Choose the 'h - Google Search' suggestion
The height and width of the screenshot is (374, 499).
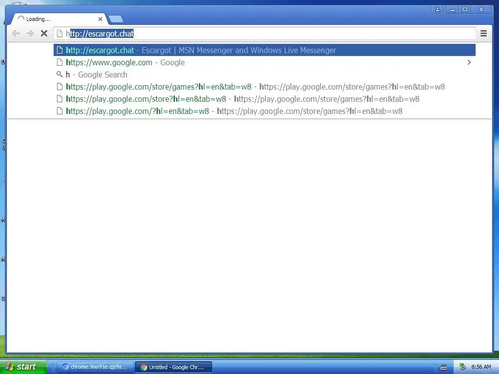click(x=265, y=75)
